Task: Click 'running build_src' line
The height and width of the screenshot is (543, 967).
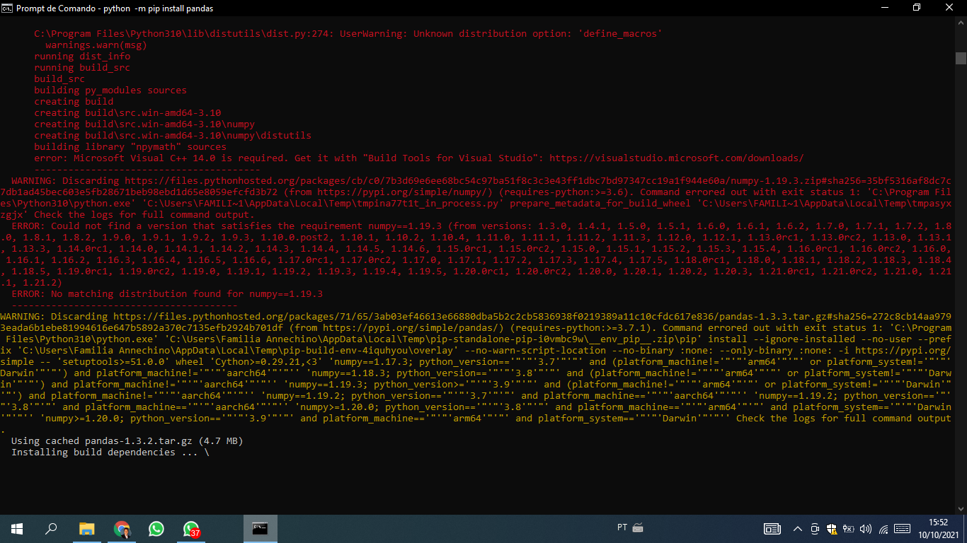Action: click(x=82, y=67)
